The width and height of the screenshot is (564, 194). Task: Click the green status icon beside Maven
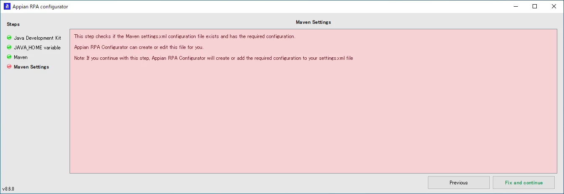click(x=9, y=57)
